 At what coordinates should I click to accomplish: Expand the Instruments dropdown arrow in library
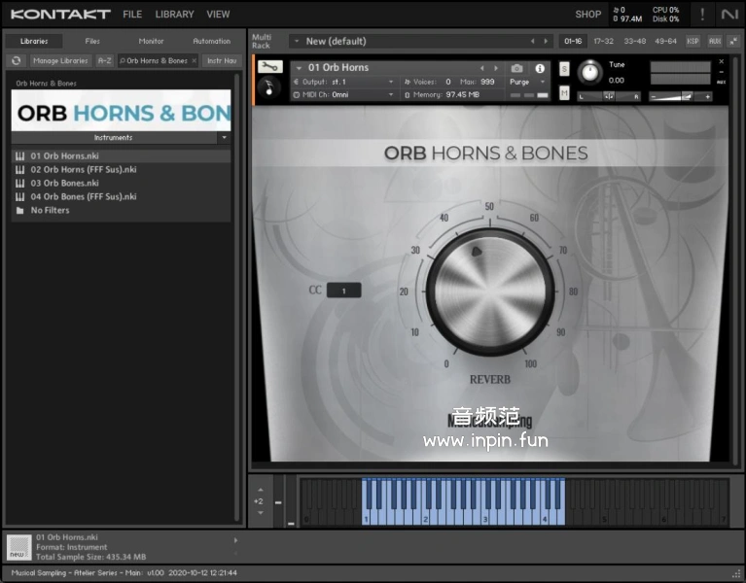(224, 137)
